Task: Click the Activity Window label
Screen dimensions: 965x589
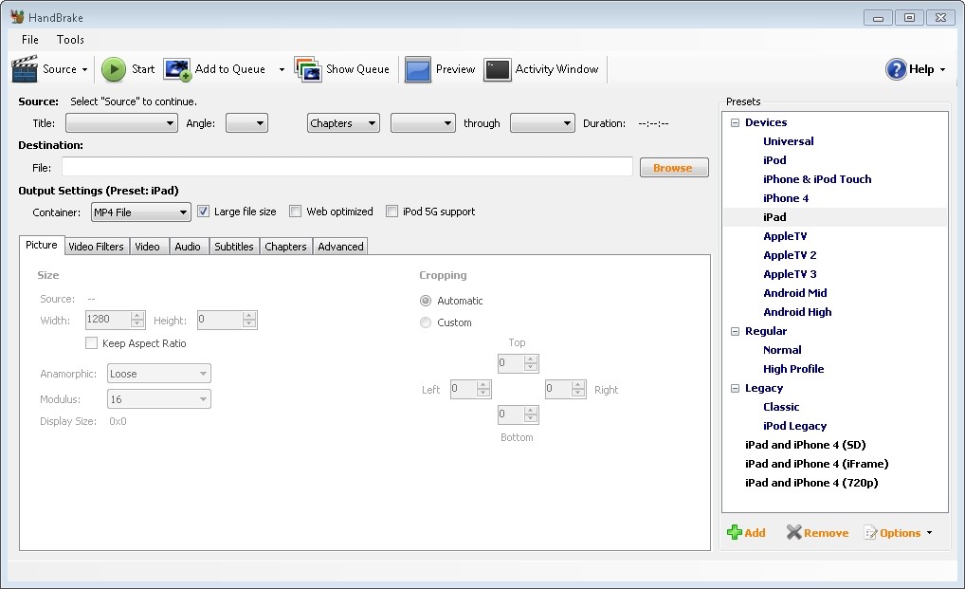Action: 556,69
